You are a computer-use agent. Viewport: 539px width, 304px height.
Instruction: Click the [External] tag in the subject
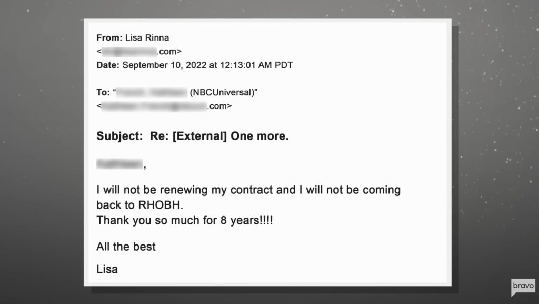click(x=199, y=136)
